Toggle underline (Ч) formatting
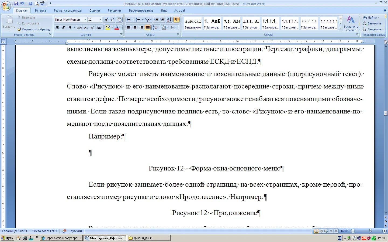Viewport: 388px width, 242px height. (70, 27)
